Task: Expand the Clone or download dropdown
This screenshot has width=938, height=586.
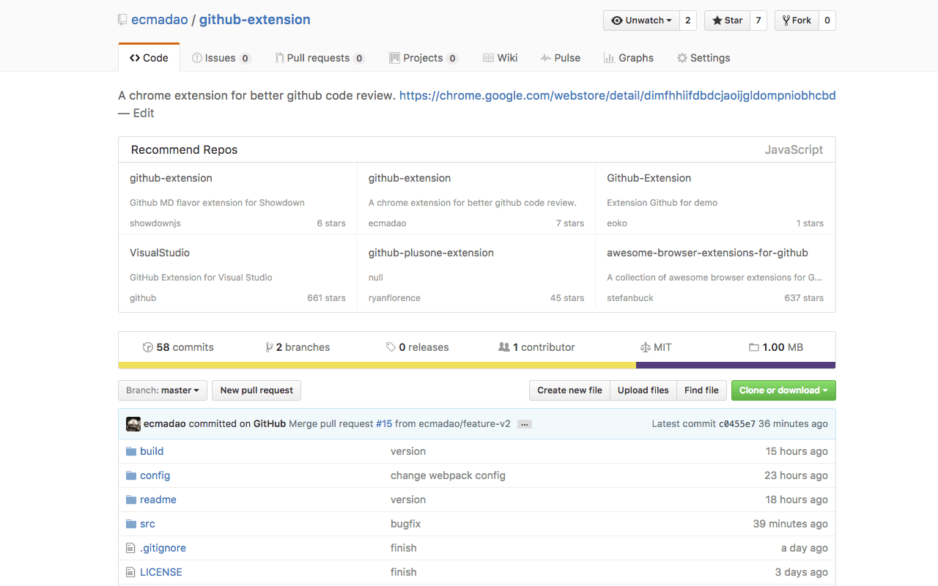Action: 783,390
